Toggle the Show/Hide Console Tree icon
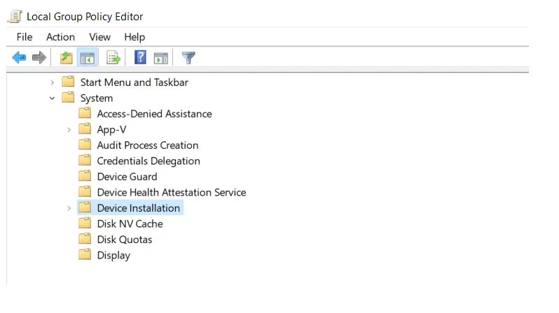559x313 pixels. point(88,57)
